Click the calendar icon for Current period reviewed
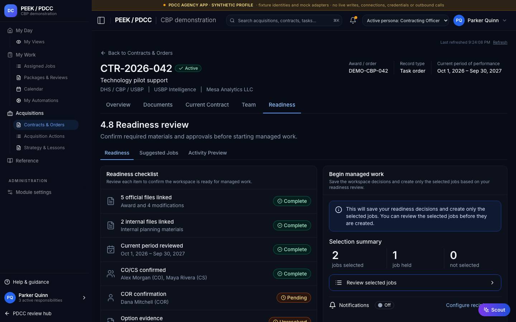Viewport: 516px width, 322px height. tap(111, 249)
